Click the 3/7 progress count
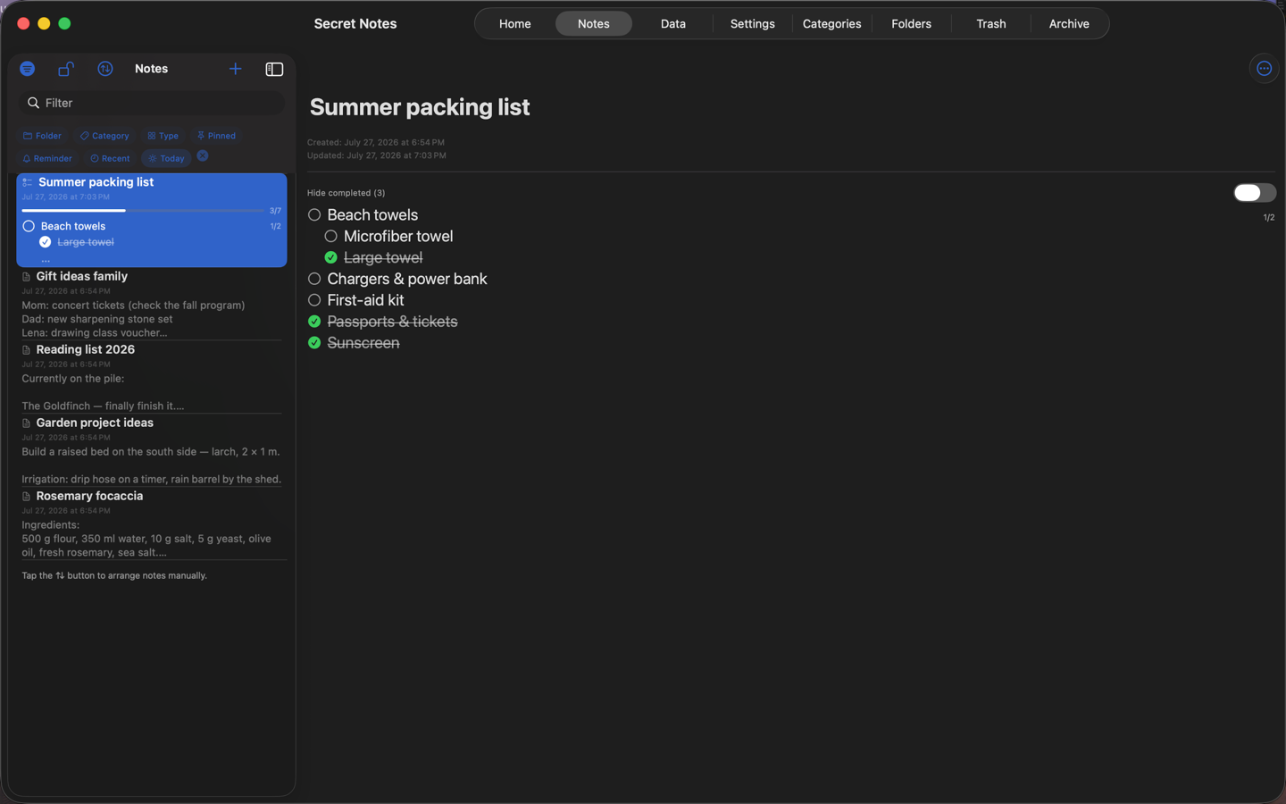1286x804 pixels. [275, 211]
